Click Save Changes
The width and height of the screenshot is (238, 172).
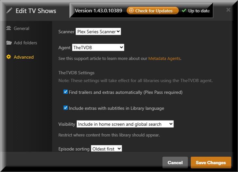(211, 163)
